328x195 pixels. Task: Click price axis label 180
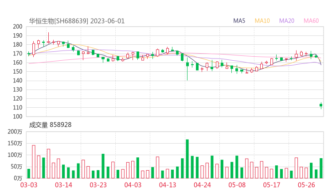click(x=18, y=45)
